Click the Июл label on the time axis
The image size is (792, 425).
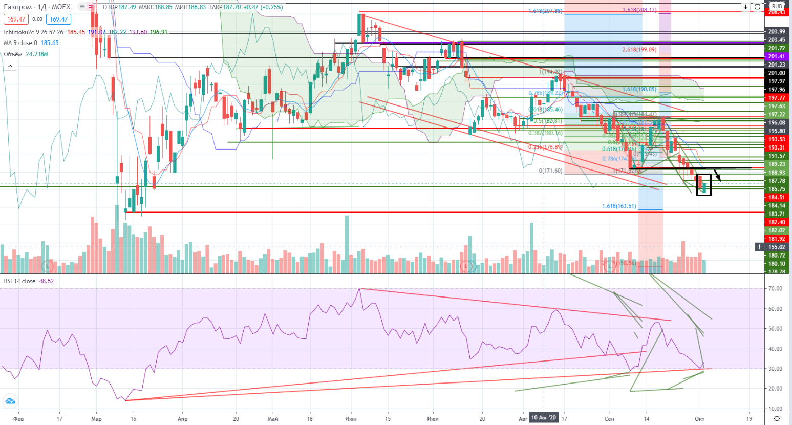[x=433, y=419]
